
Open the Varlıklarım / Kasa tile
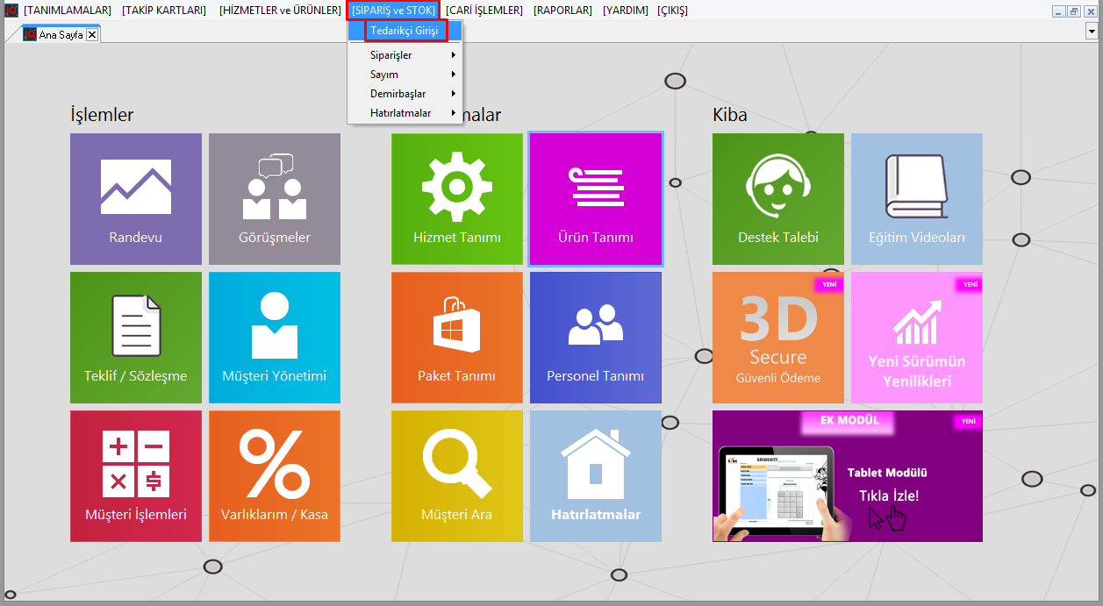[x=275, y=476]
